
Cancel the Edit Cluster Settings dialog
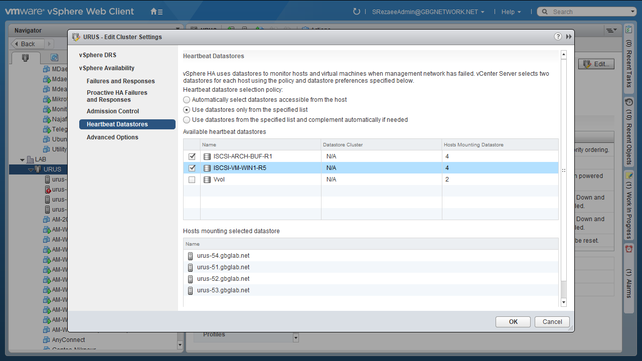(x=552, y=322)
